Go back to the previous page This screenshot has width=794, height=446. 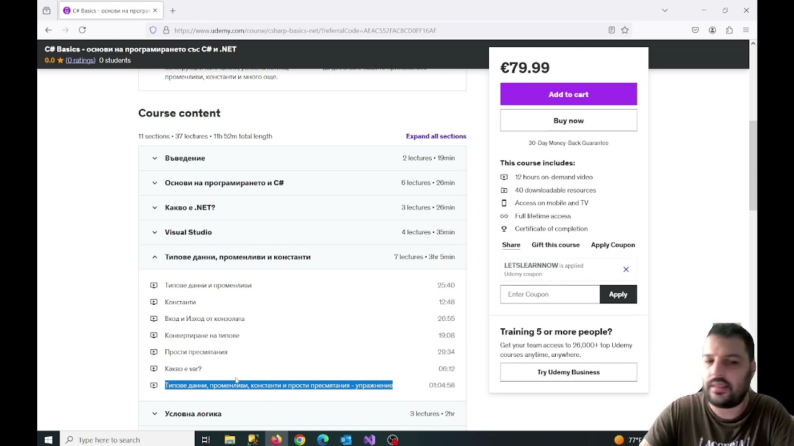(48, 30)
